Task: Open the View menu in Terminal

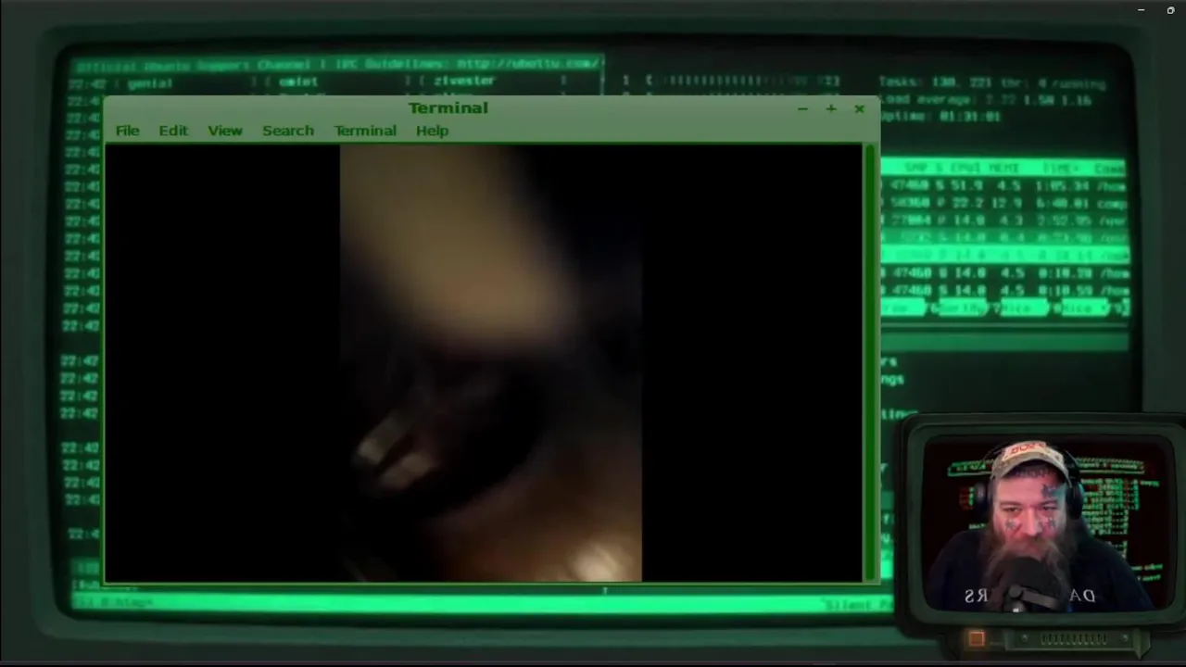Action: tap(225, 131)
